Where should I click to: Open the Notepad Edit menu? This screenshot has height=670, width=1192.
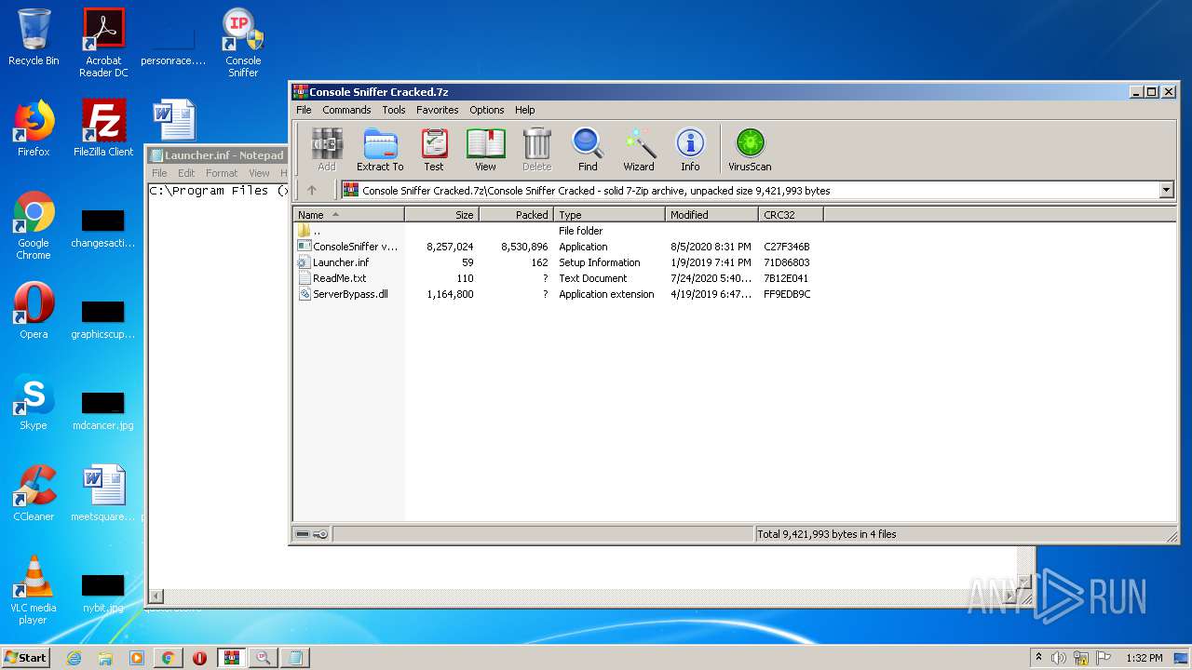(x=186, y=173)
